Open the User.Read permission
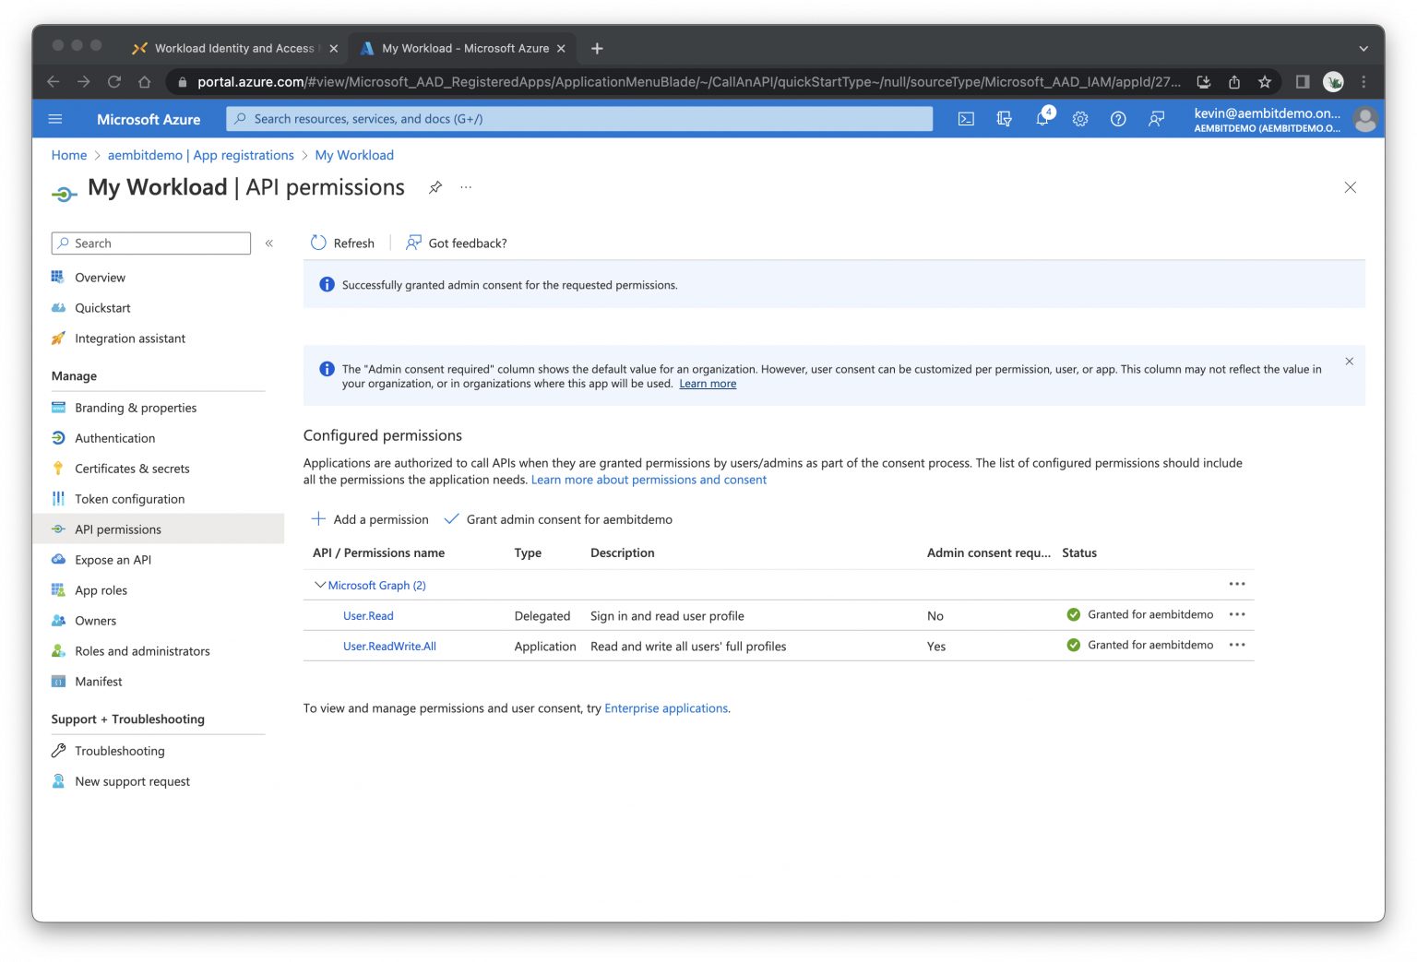 [368, 616]
